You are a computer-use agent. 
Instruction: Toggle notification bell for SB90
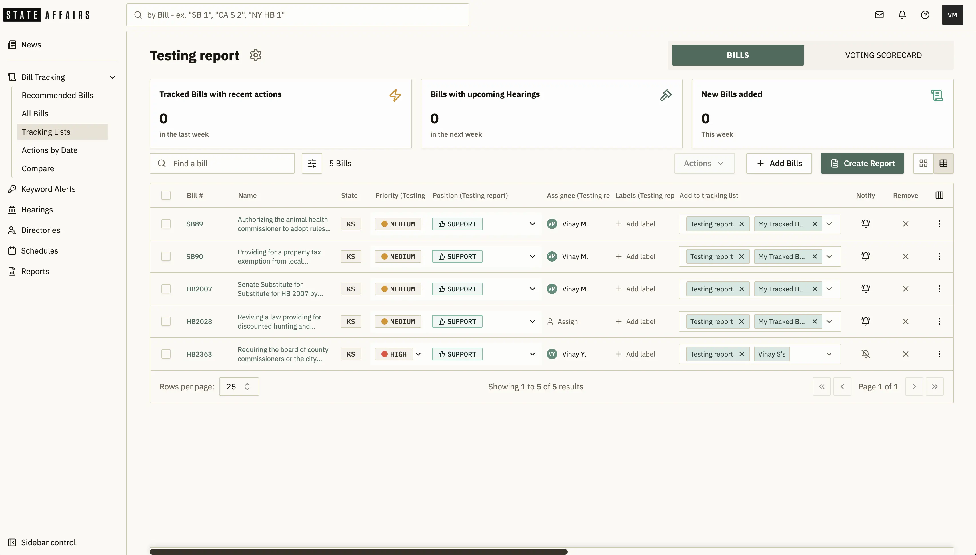[865, 257]
